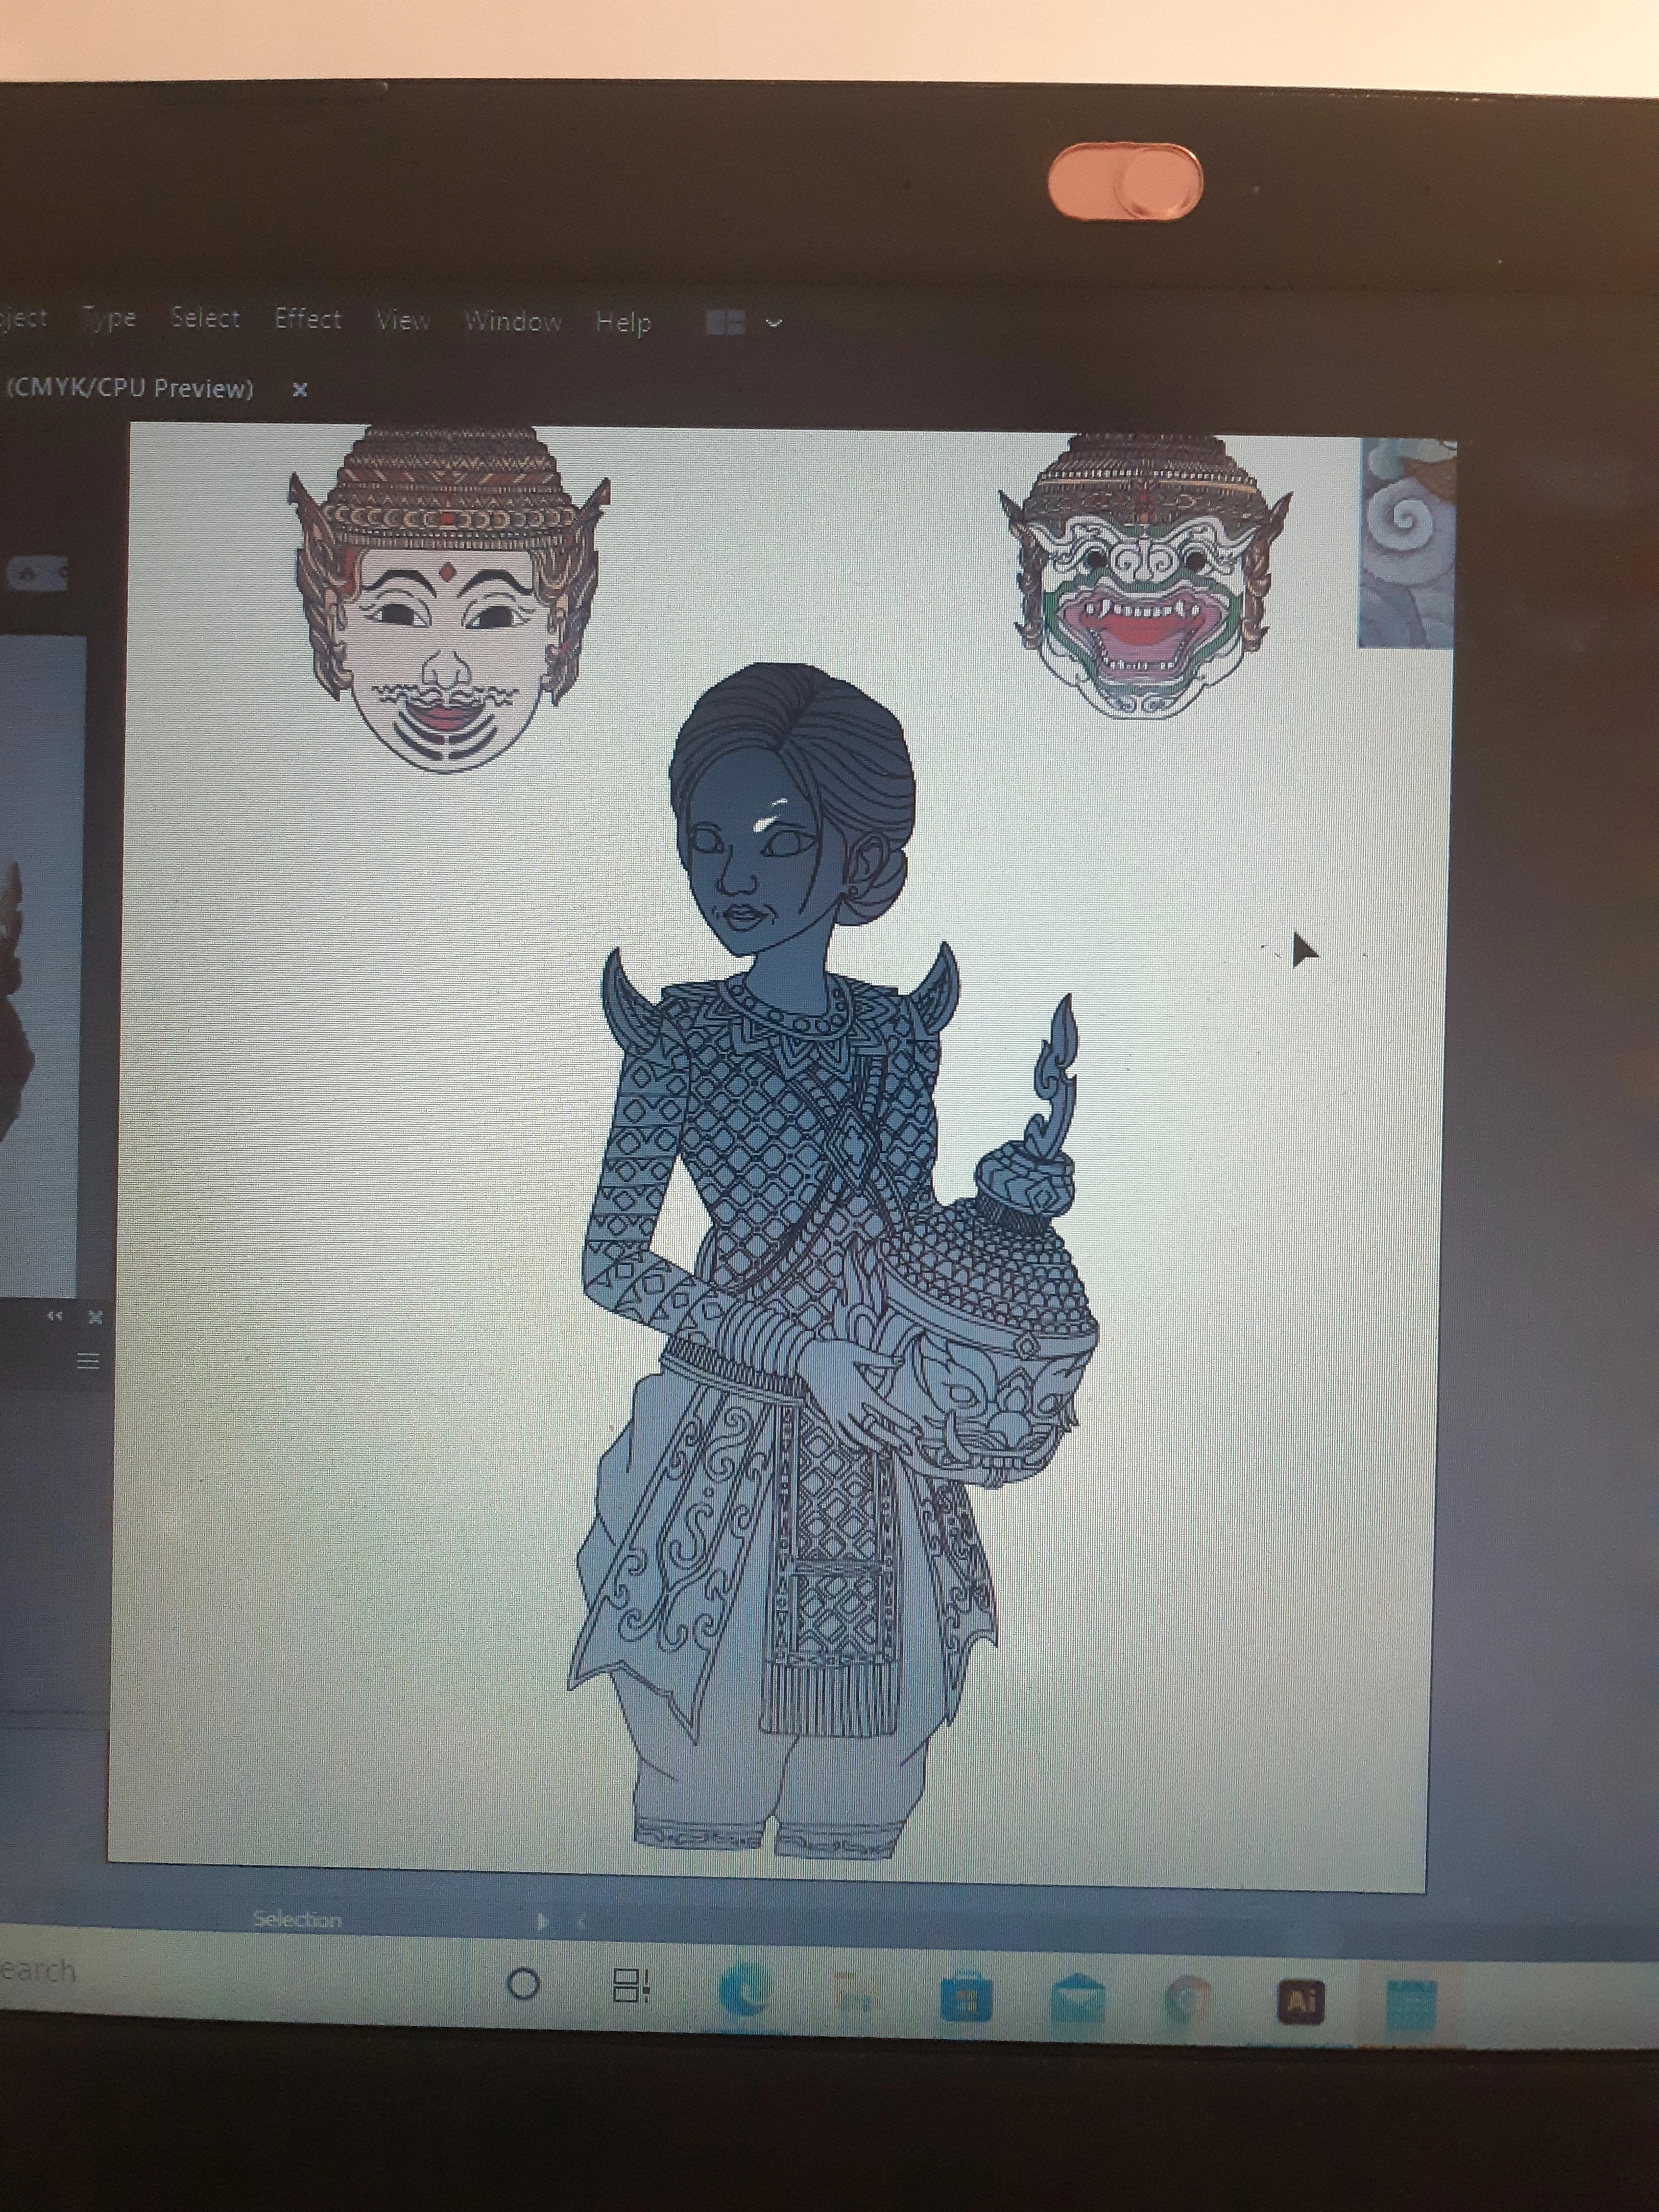
Task: Open the floating panel hamburger menu
Action: [88, 1361]
